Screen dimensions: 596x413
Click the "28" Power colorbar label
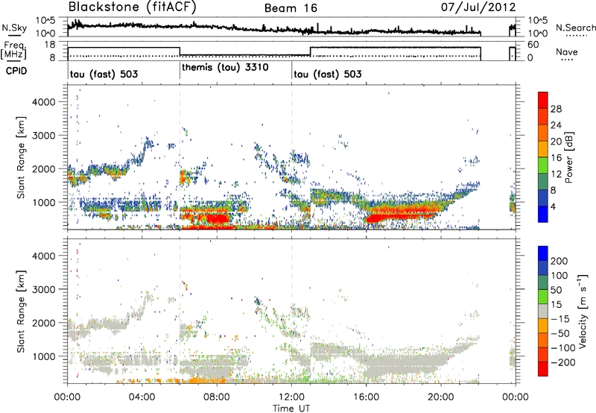pos(556,109)
